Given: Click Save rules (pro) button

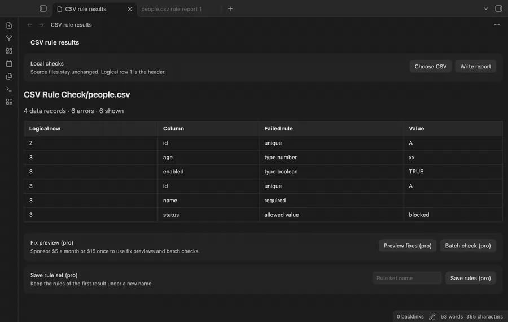Looking at the screenshot, I should pyautogui.click(x=470, y=279).
